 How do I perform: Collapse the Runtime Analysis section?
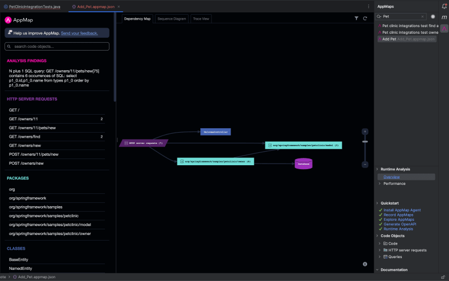[377, 169]
